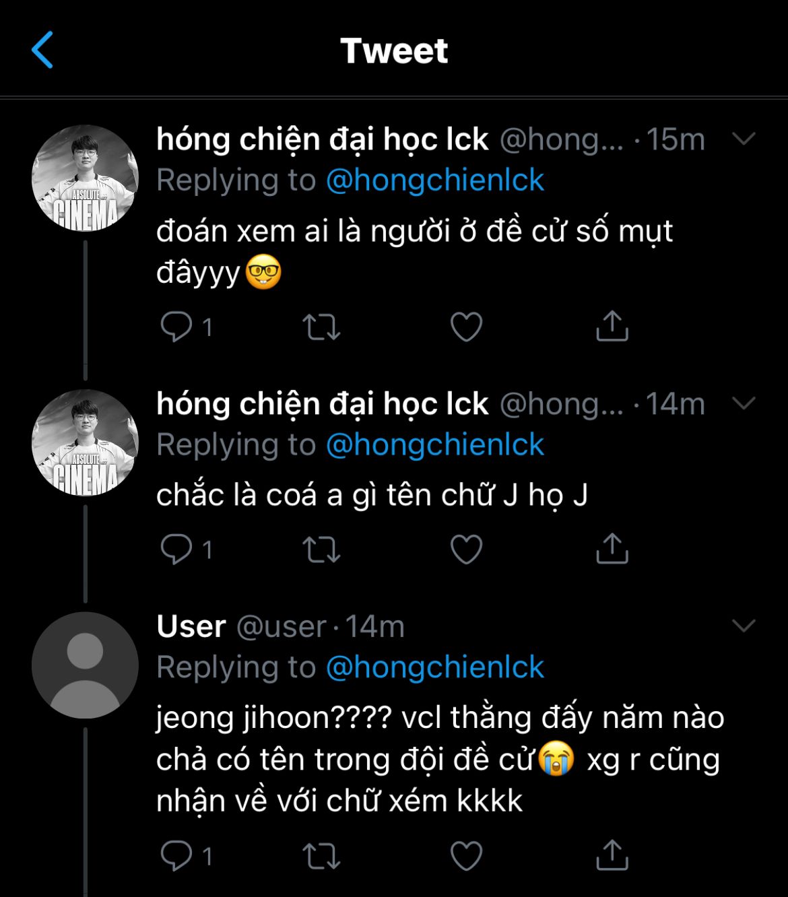788x897 pixels.
Task: Like the 'jeong jihoon' tweet
Action: pyautogui.click(x=466, y=856)
